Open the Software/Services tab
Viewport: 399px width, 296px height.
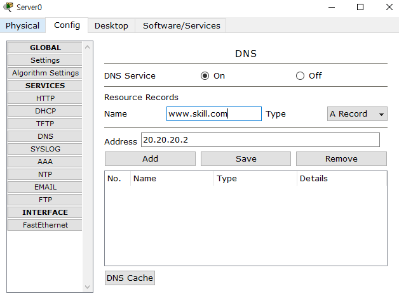tap(182, 25)
